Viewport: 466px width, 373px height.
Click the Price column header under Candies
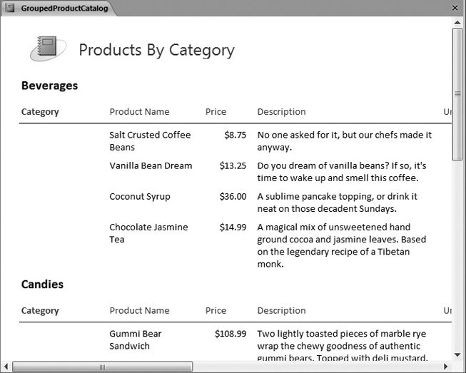point(216,310)
